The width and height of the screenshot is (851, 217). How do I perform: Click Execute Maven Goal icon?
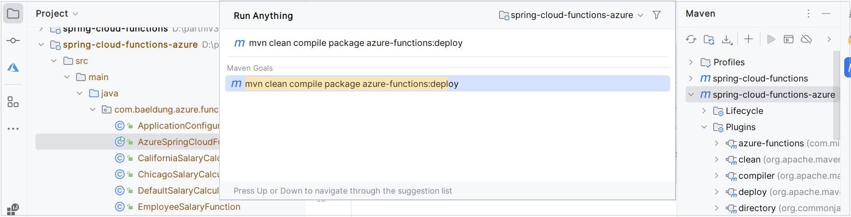789,40
